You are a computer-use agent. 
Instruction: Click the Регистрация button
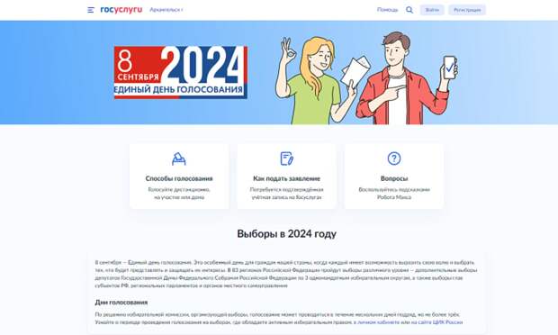[x=467, y=10]
